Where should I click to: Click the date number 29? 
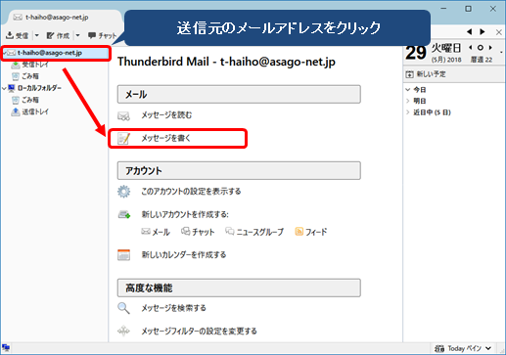click(416, 53)
